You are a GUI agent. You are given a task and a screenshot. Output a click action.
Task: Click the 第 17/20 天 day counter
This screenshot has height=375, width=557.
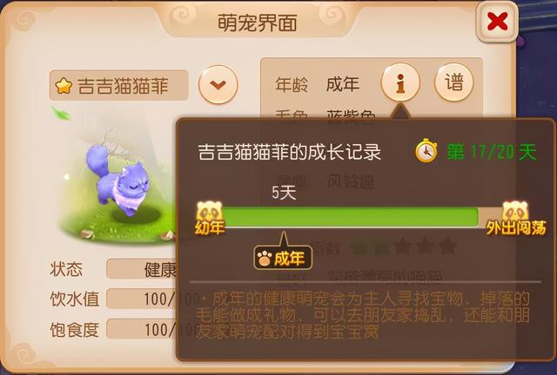(491, 152)
